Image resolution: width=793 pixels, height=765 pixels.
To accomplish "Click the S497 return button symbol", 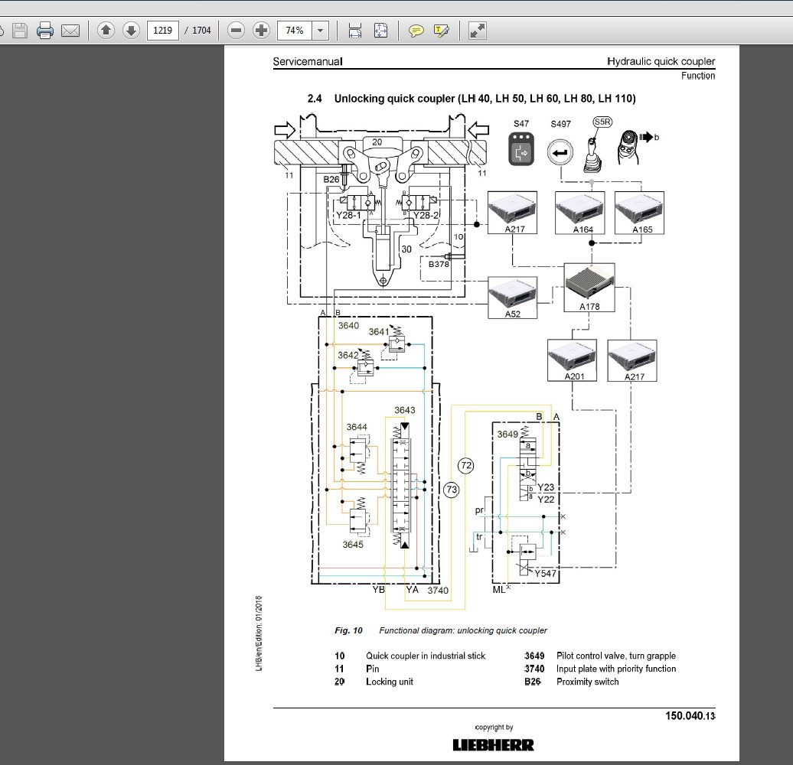I will coord(560,152).
